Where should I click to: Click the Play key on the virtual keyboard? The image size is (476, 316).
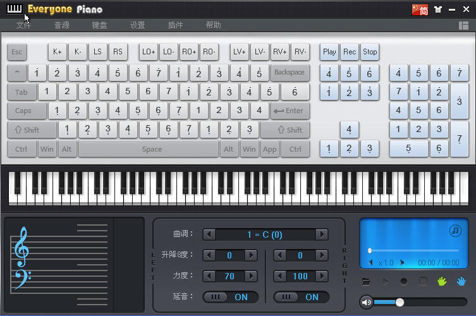pyautogui.click(x=329, y=52)
